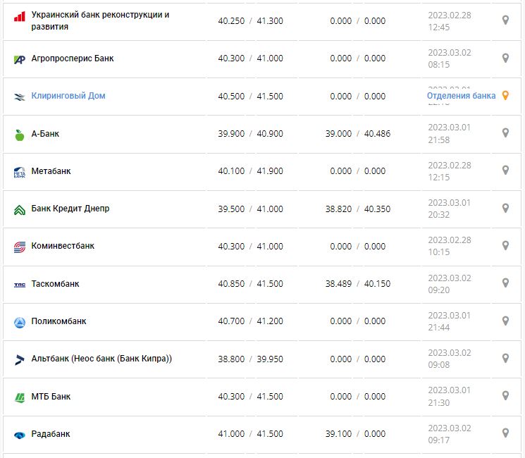525x458 pixels.
Task: Click location pin for А-Банк row
Action: tap(505, 132)
